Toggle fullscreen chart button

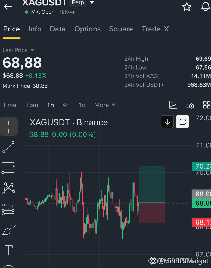coord(182,122)
